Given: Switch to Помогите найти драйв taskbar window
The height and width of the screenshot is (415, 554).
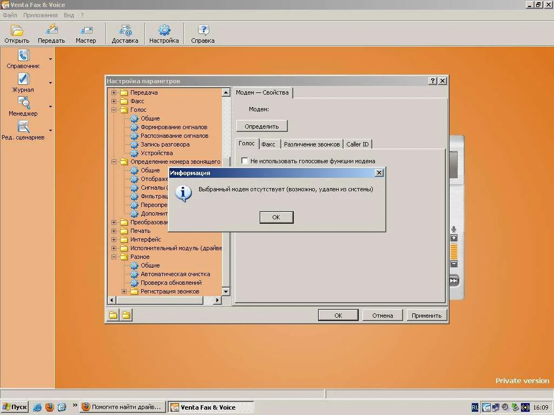Looking at the screenshot, I should (123, 407).
